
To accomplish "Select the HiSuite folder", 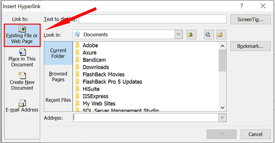I will (91, 89).
